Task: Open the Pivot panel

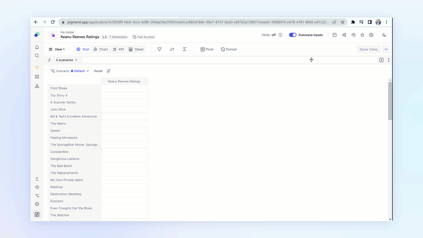Action: [x=207, y=49]
